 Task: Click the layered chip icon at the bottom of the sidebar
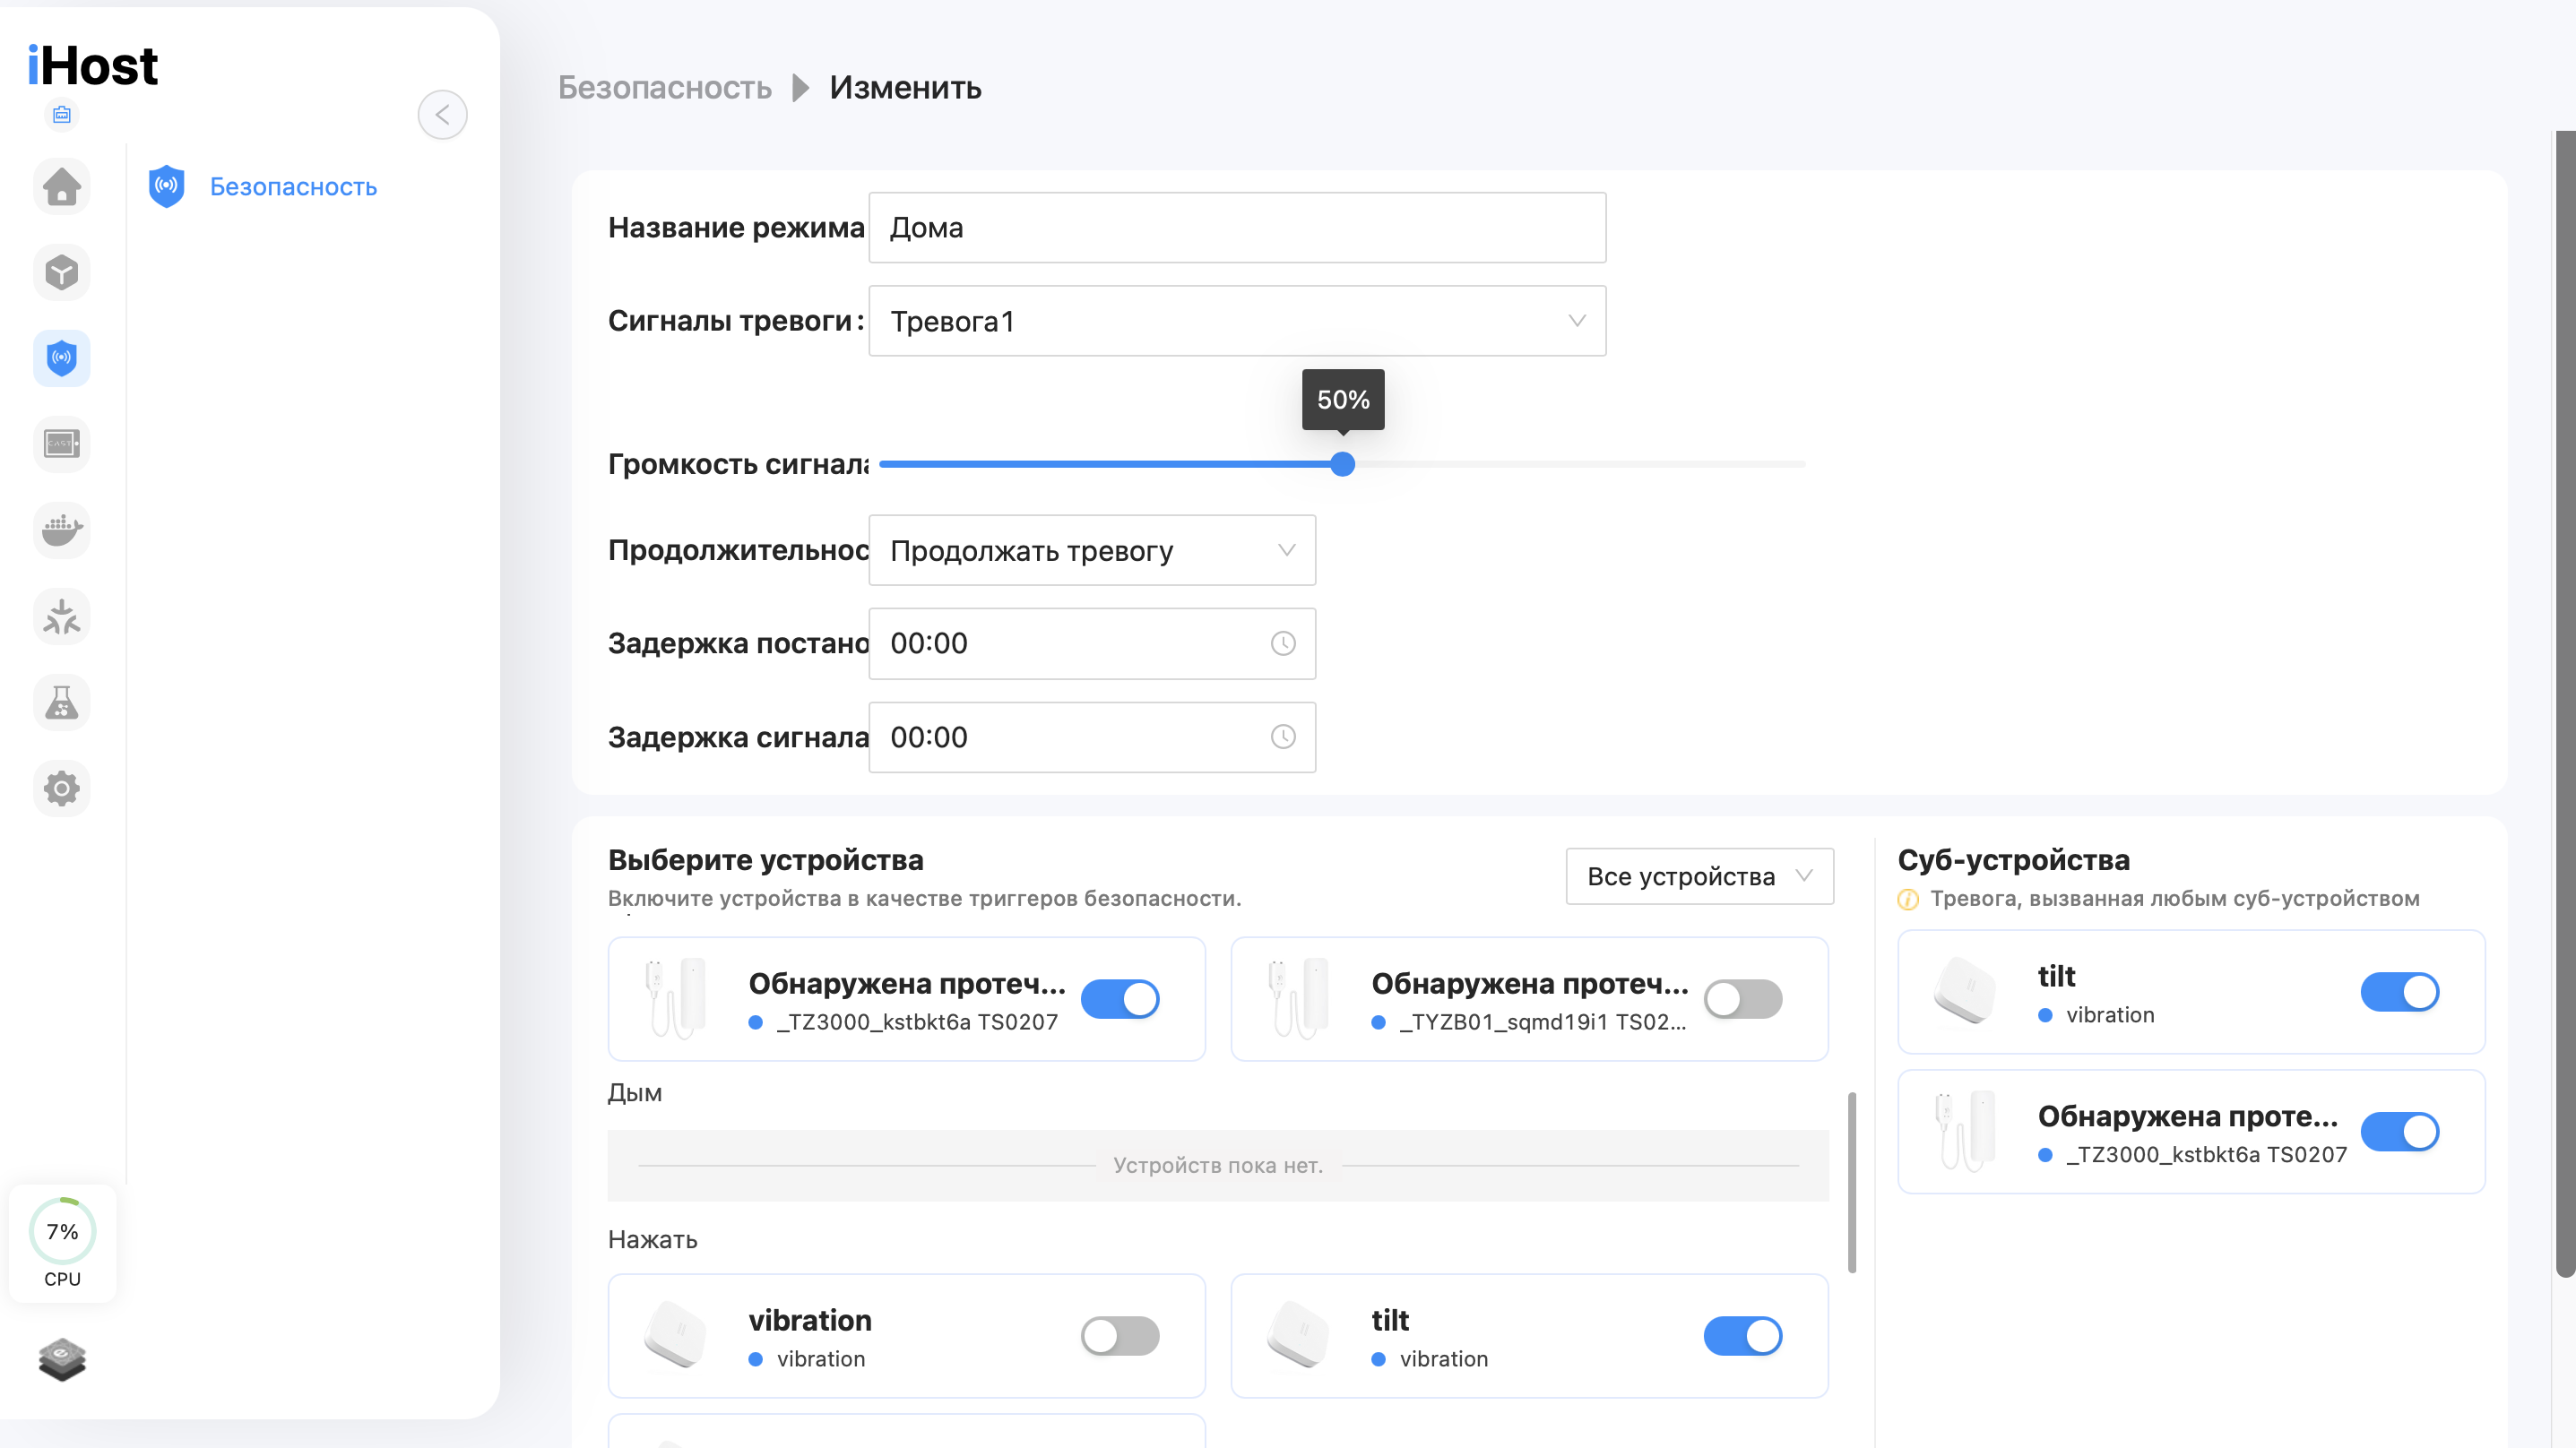click(x=62, y=1358)
